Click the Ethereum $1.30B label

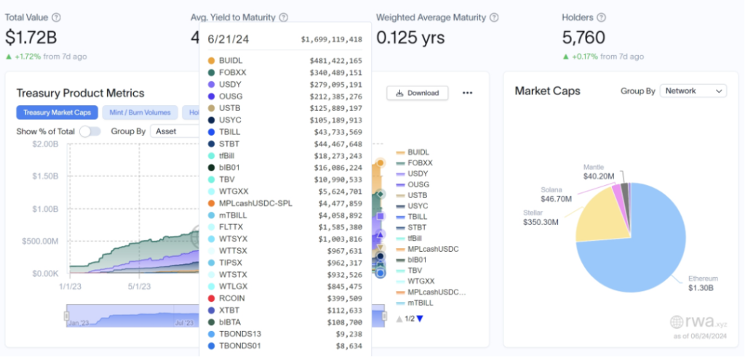click(x=704, y=283)
